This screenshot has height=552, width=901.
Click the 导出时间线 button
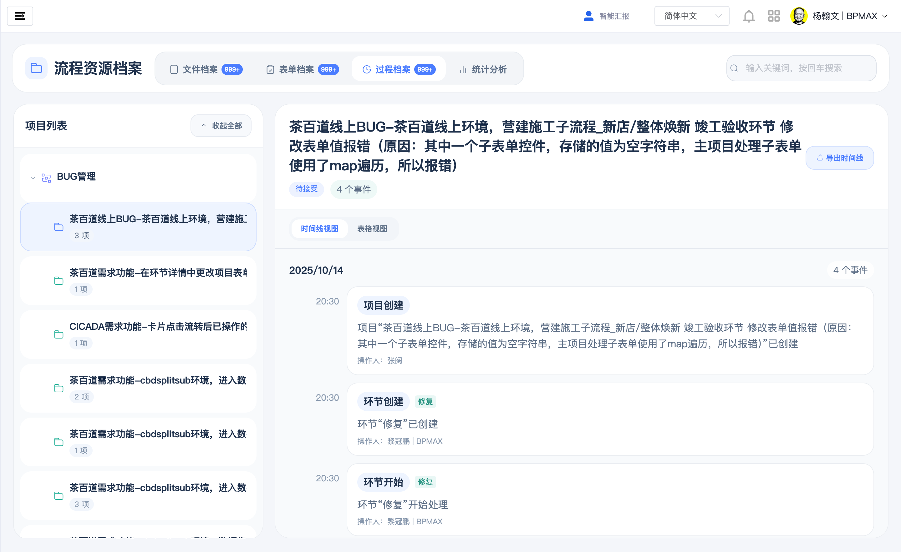coord(840,158)
